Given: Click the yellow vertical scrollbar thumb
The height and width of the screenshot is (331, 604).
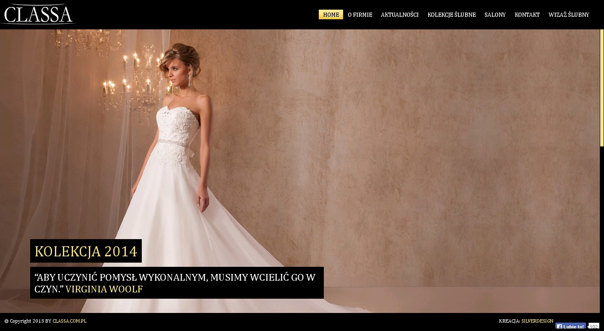Looking at the screenshot, I should 601,88.
